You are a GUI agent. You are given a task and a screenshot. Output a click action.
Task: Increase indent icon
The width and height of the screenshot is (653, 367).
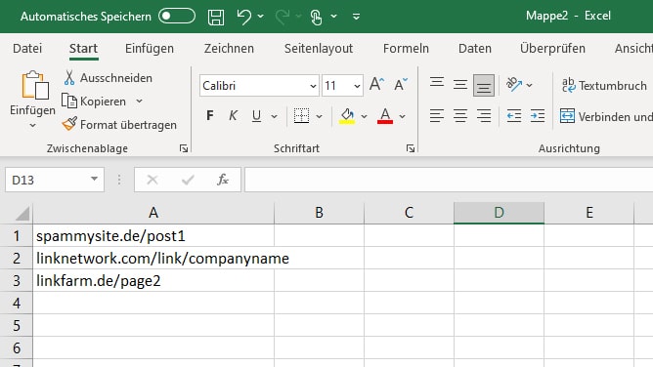pos(538,115)
